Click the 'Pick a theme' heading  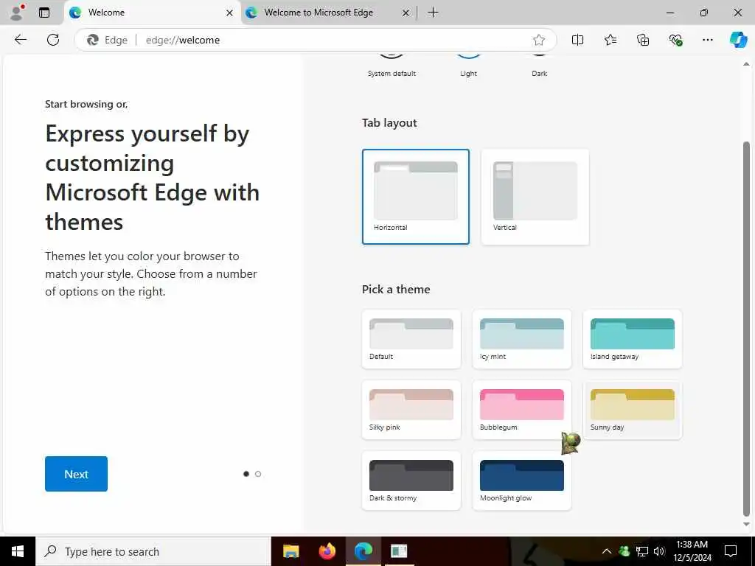click(x=396, y=289)
